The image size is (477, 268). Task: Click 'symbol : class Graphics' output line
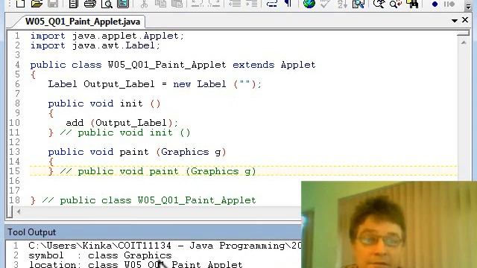100,255
